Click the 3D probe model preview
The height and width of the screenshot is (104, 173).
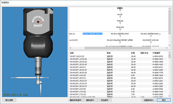pos(35,52)
